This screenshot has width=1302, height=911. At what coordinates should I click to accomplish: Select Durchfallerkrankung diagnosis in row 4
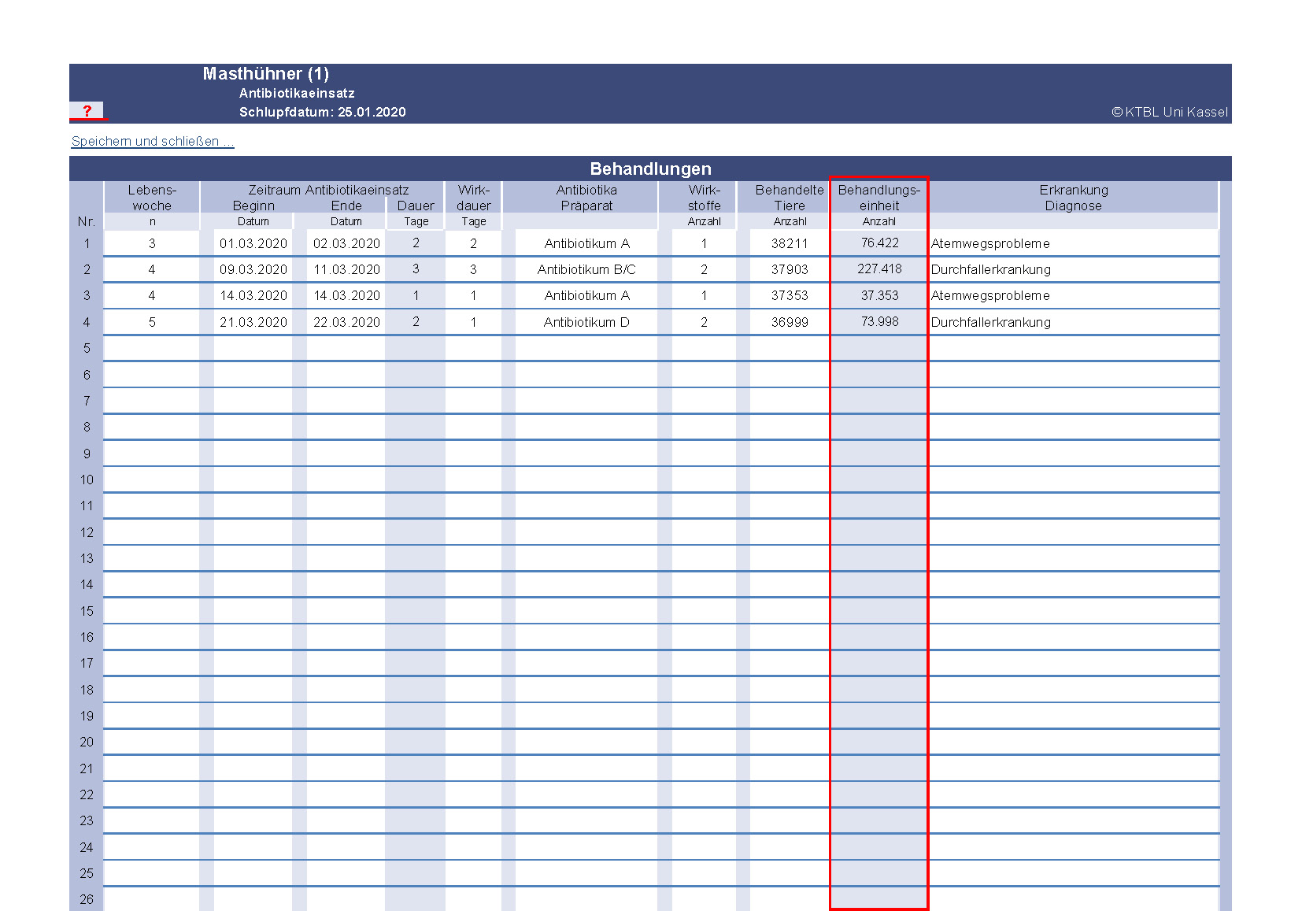click(x=990, y=322)
